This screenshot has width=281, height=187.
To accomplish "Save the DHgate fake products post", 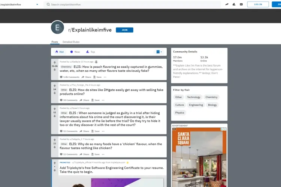I will (96, 100).
